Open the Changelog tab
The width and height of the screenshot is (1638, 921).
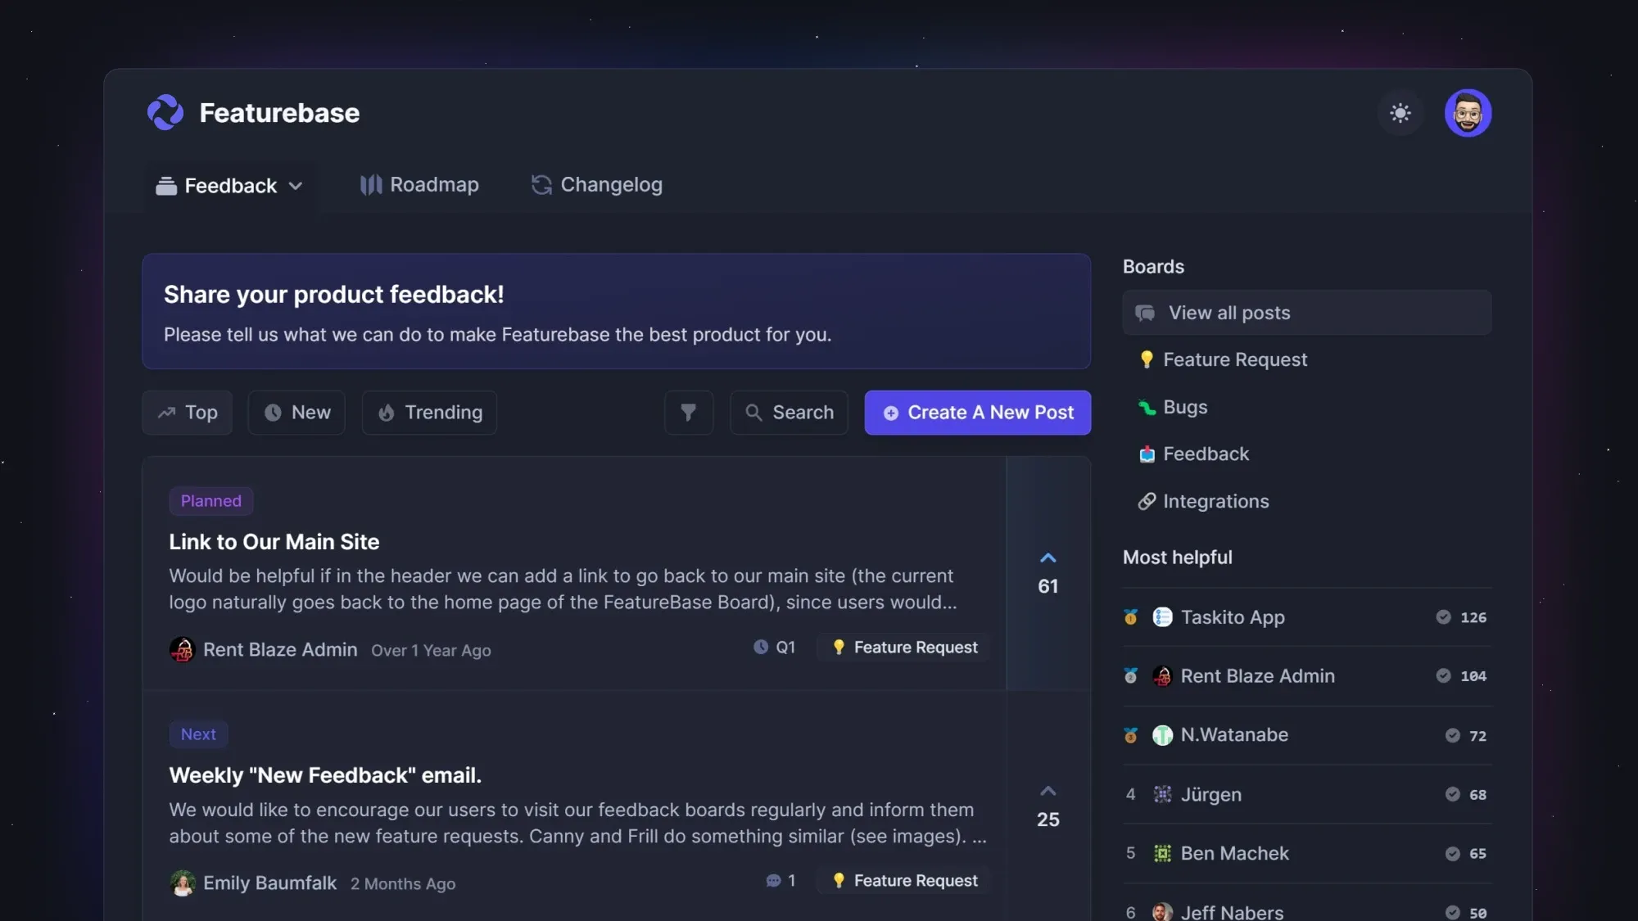pos(596,185)
